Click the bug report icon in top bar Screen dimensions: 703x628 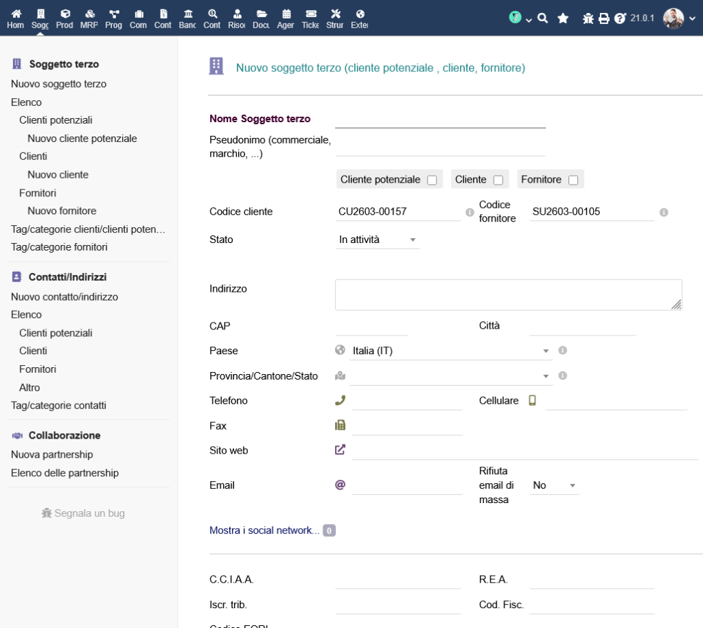tap(588, 19)
